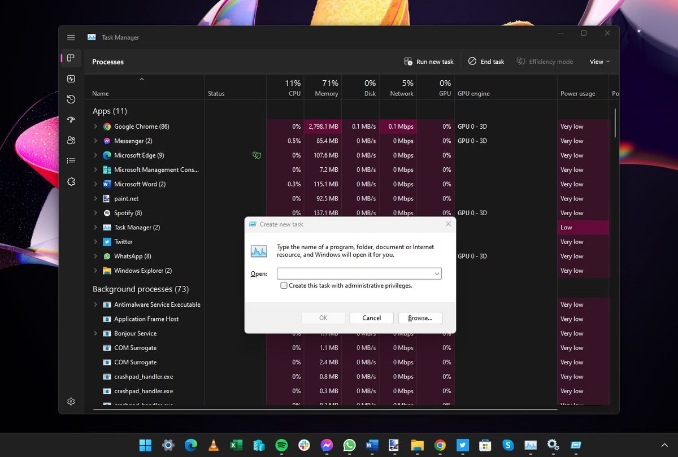
Task: Open the View menu
Action: point(598,61)
